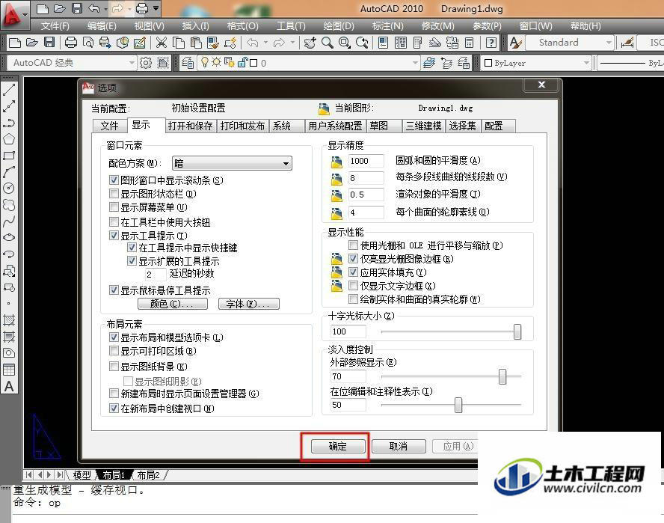Screen dimensions: 664x523
Task: Select the Spline tool
Action: (x=9, y=221)
